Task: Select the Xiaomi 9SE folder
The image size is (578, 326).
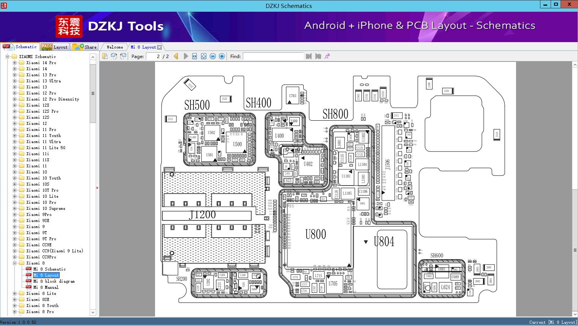Action: click(38, 220)
